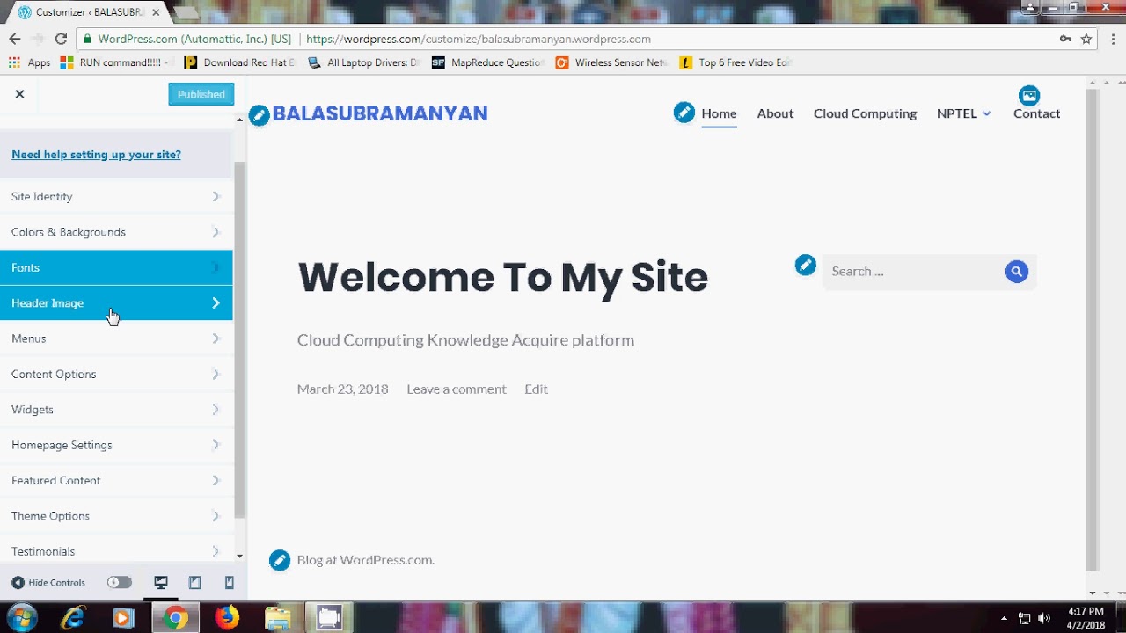The image size is (1126, 633).
Task: Click the edit pencil beside the search widget
Action: coord(805,265)
